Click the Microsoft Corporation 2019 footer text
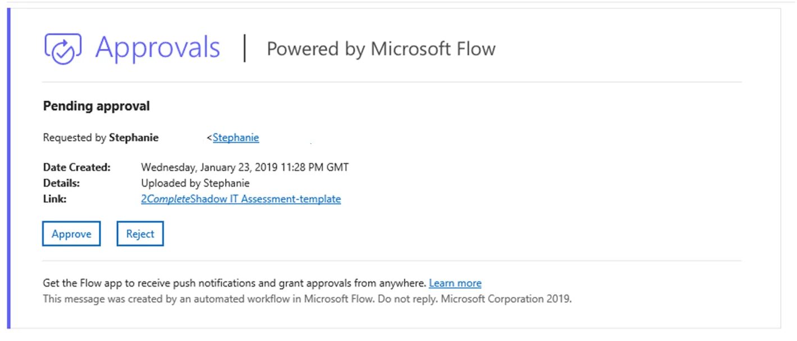 tap(506, 299)
